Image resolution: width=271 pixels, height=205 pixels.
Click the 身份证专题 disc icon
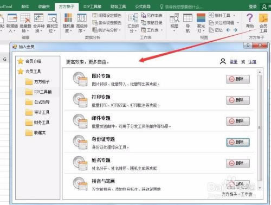click(80, 142)
